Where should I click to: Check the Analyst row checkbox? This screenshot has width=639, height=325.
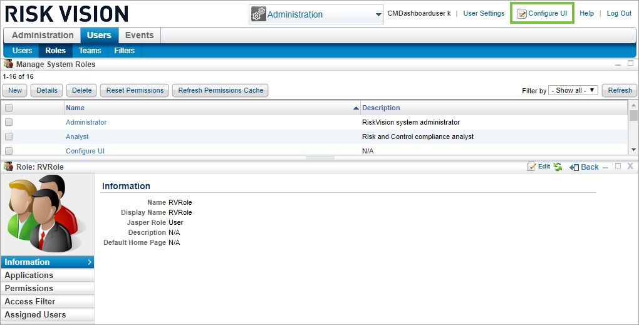(x=9, y=137)
